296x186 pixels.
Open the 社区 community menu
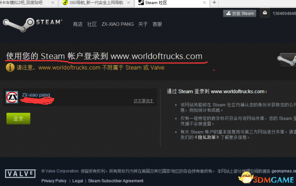[92, 24]
